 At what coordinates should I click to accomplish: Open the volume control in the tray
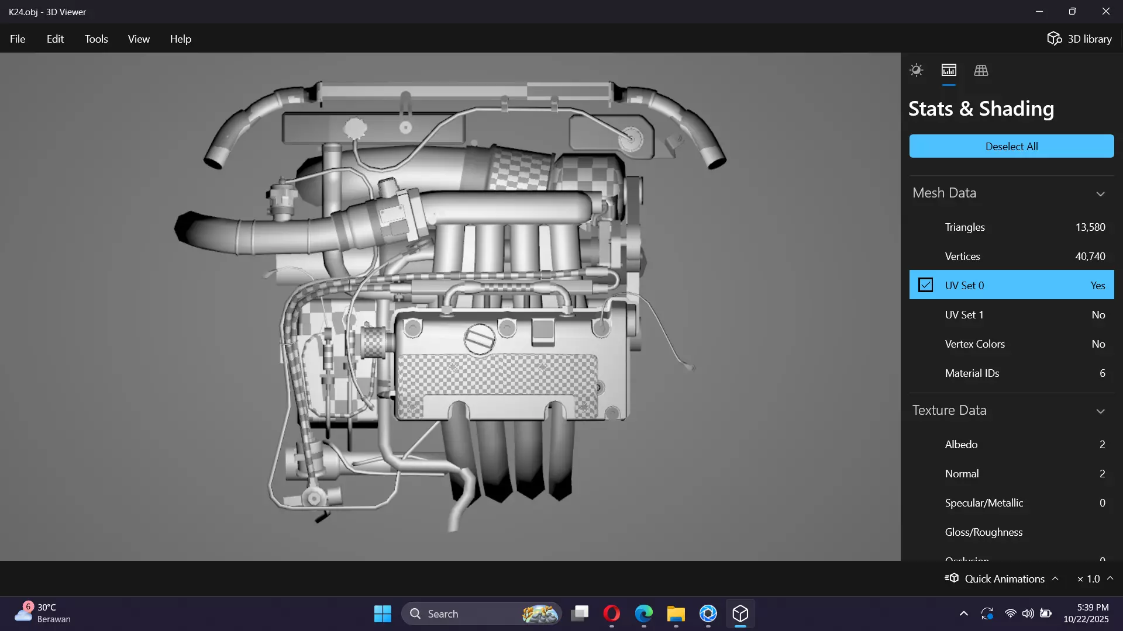click(x=1028, y=613)
